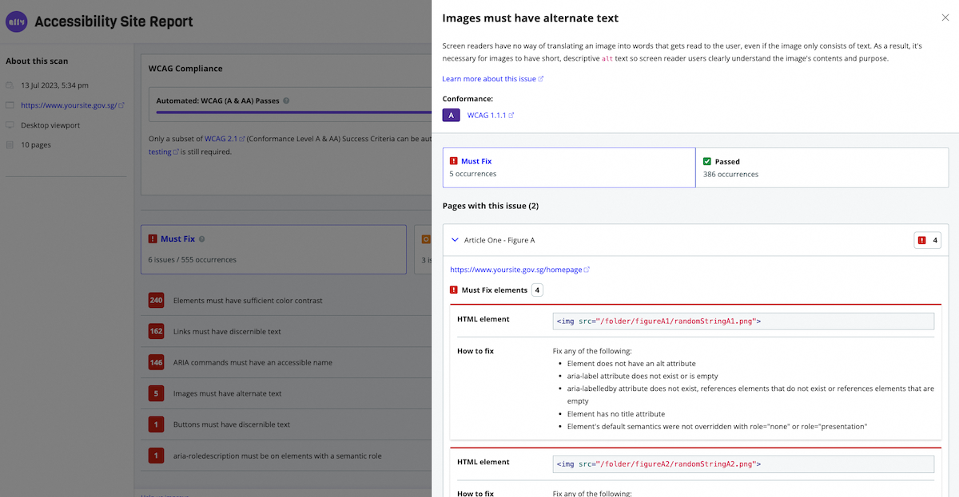Click the a11y logo icon
959x497 pixels.
pyautogui.click(x=16, y=22)
